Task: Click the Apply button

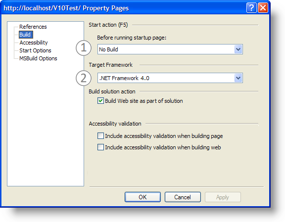Action: (223, 197)
